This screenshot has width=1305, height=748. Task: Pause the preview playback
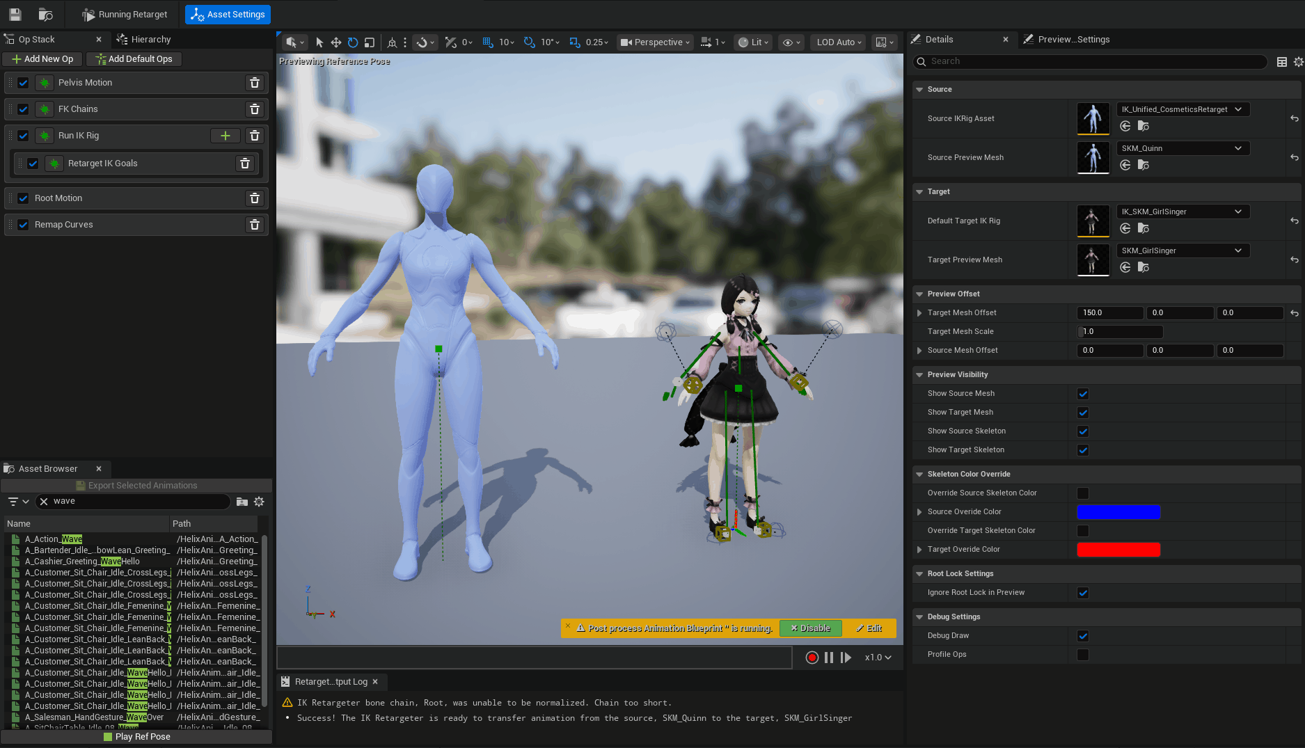point(829,658)
